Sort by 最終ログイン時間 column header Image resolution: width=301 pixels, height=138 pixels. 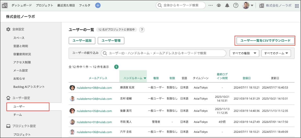(x=222, y=76)
